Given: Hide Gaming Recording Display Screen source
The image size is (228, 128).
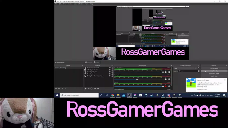Looking at the screenshot, I should pos(110,76).
